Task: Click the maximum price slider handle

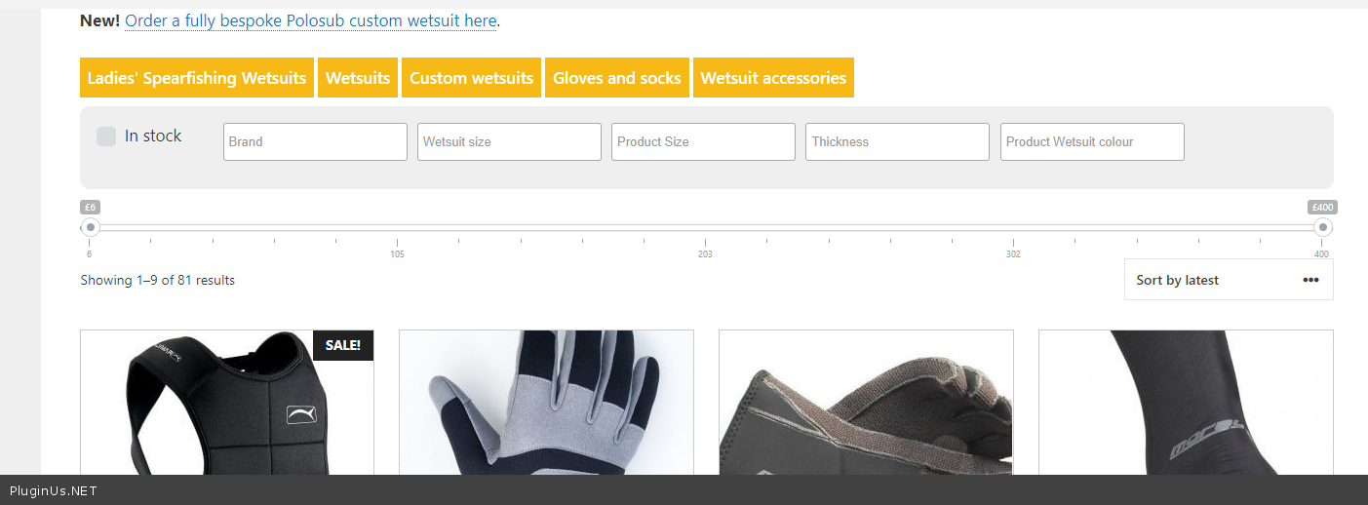Action: [1322, 227]
